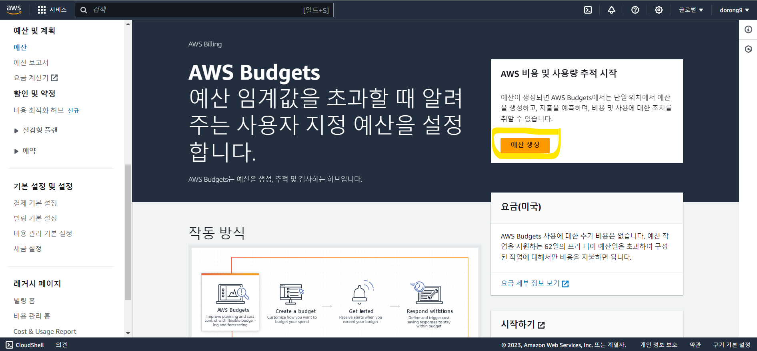Click the AWS Budgets diagram illustration icon
Image resolution: width=757 pixels, height=351 pixels.
point(232,294)
